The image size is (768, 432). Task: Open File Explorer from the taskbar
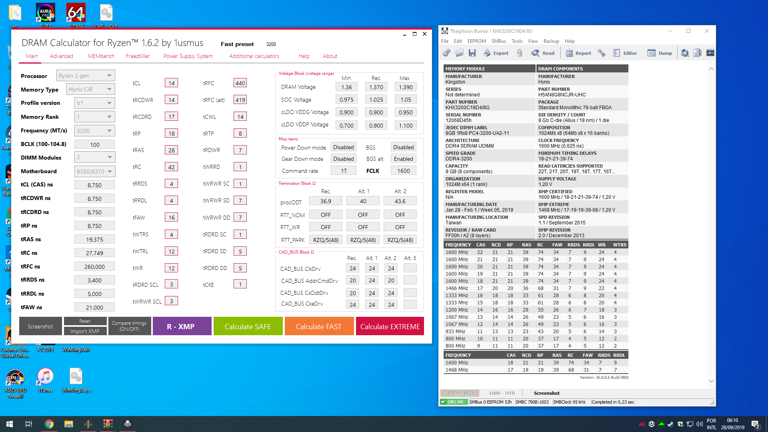tap(68, 424)
